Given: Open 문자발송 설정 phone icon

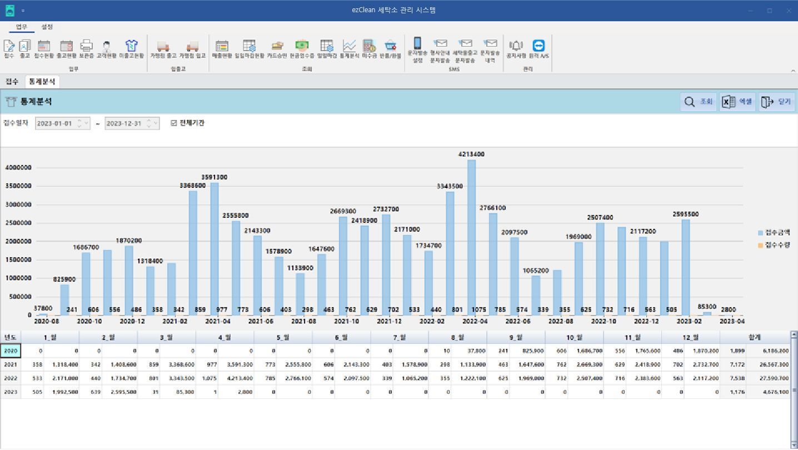Looking at the screenshot, I should (417, 50).
